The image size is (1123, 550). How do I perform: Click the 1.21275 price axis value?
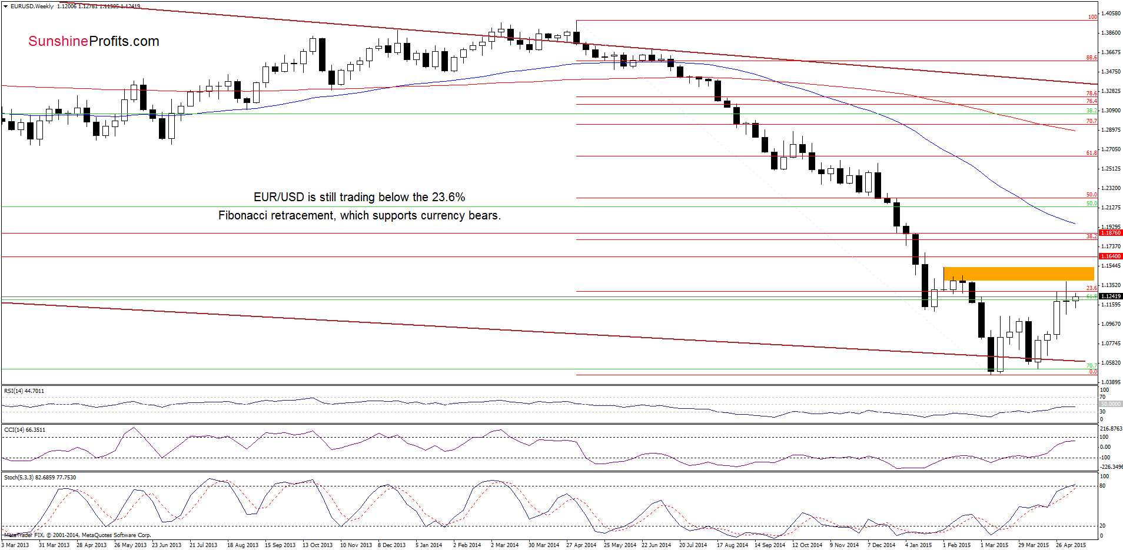(x=1111, y=208)
